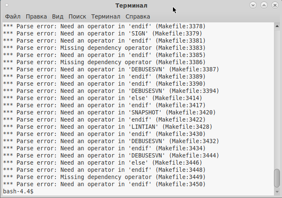Open the Поиск menu

point(77,16)
